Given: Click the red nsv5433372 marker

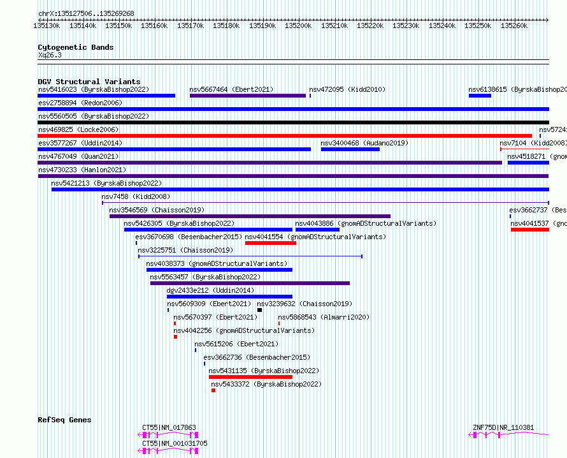Looking at the screenshot, I should click(213, 390).
